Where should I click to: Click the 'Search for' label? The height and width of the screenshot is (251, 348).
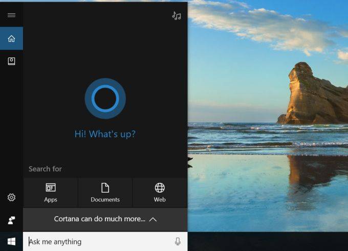point(45,169)
